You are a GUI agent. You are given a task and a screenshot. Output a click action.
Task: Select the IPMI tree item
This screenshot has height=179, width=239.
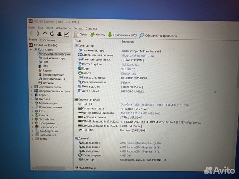tap(43, 66)
